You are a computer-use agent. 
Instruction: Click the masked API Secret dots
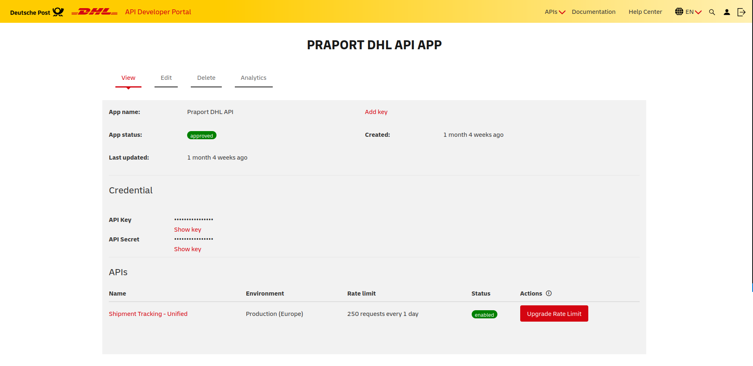point(194,239)
